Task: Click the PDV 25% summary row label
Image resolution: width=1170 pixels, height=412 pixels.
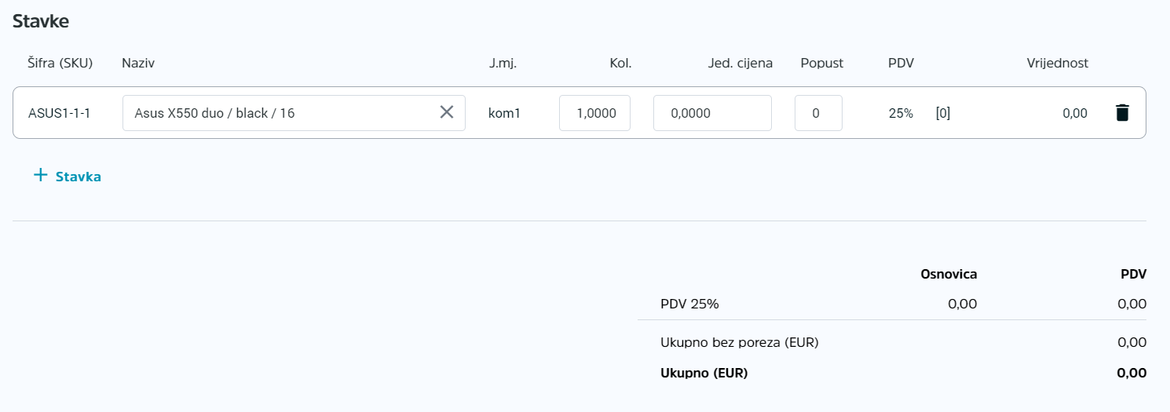Action: [690, 304]
